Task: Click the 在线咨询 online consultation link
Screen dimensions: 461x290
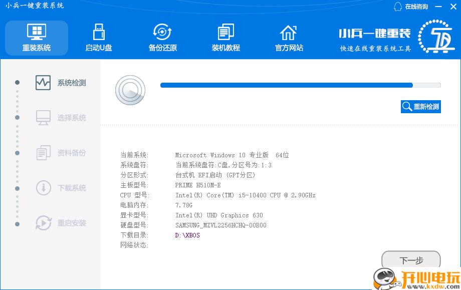Action: [x=411, y=6]
